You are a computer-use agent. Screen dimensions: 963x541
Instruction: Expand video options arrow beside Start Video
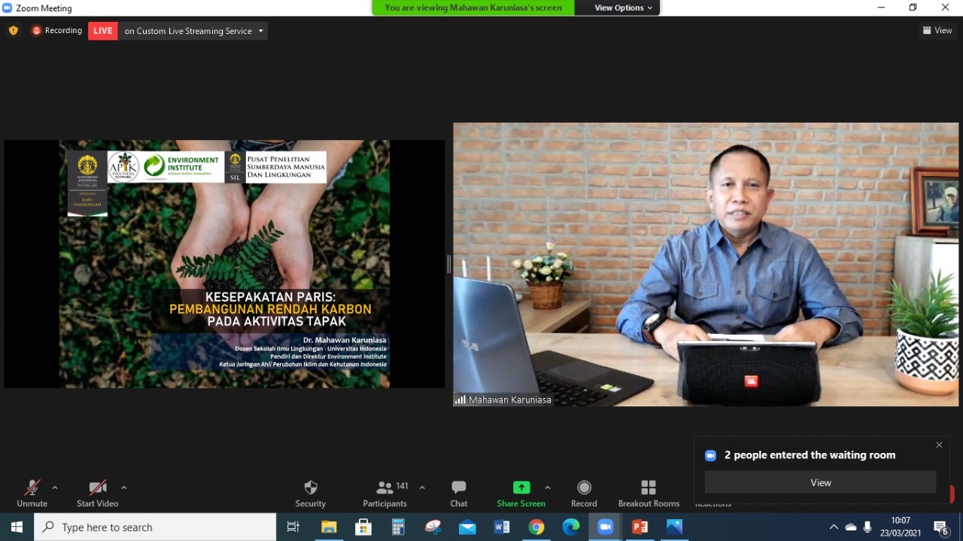[x=124, y=487]
